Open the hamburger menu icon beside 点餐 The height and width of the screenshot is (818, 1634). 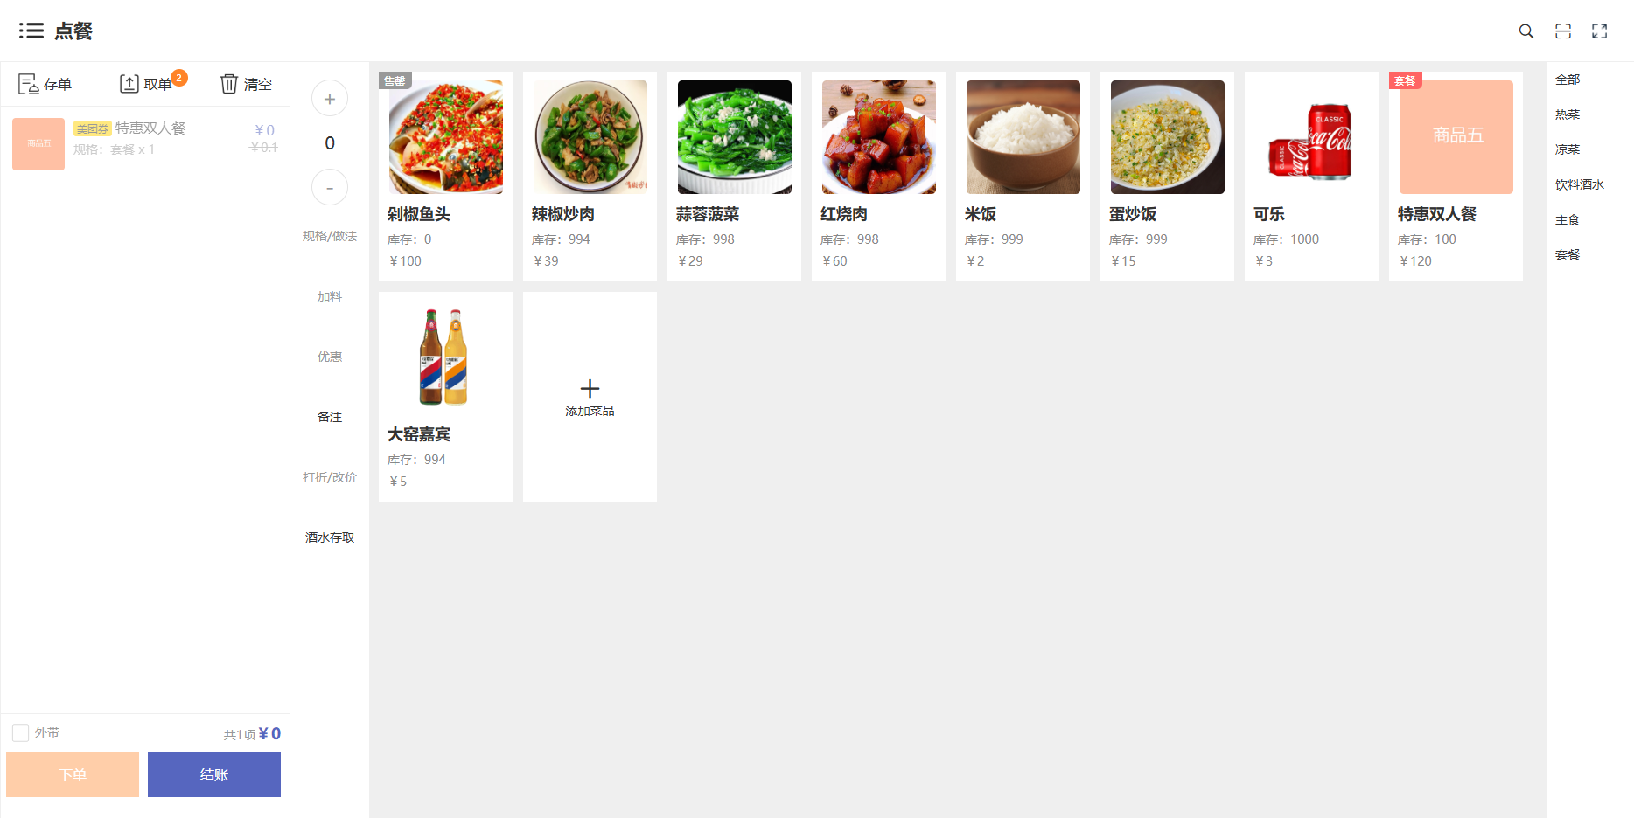(31, 31)
